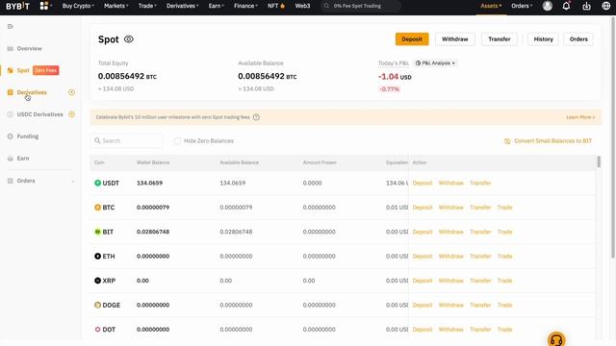
Task: Open the top bar Orders dropdown
Action: (x=522, y=6)
